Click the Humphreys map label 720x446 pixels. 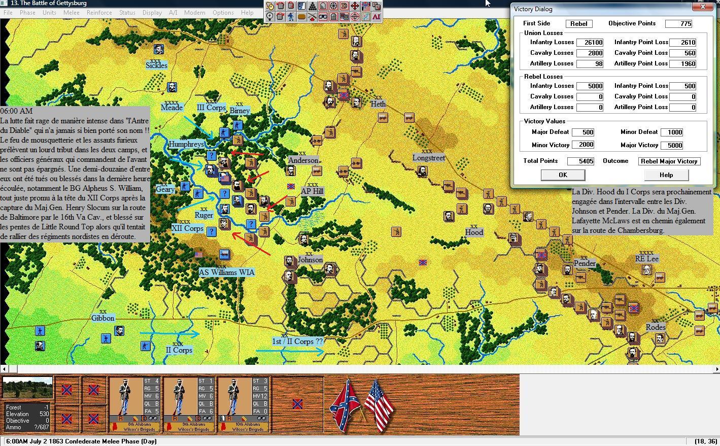186,144
